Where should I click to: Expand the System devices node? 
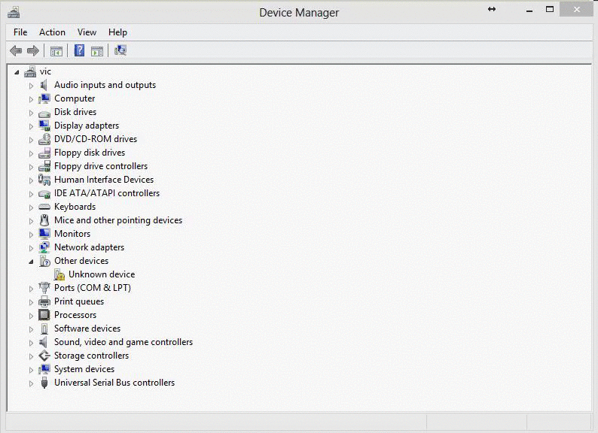tap(31, 370)
